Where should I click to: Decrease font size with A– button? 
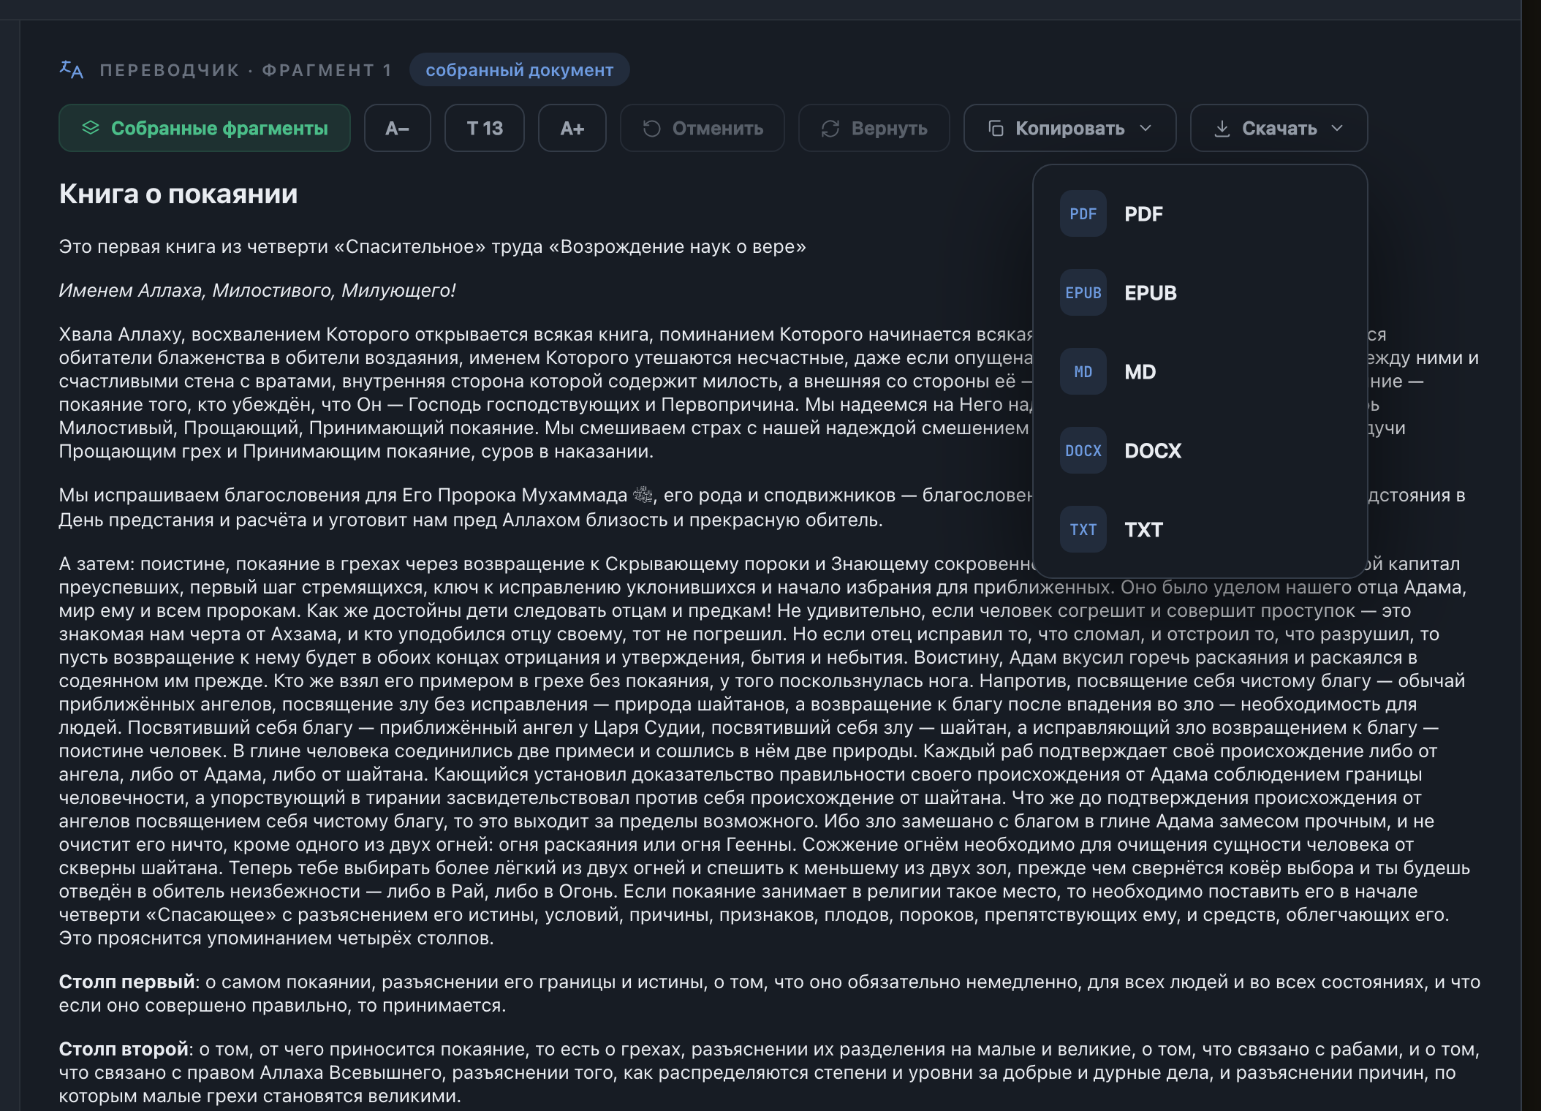point(398,128)
